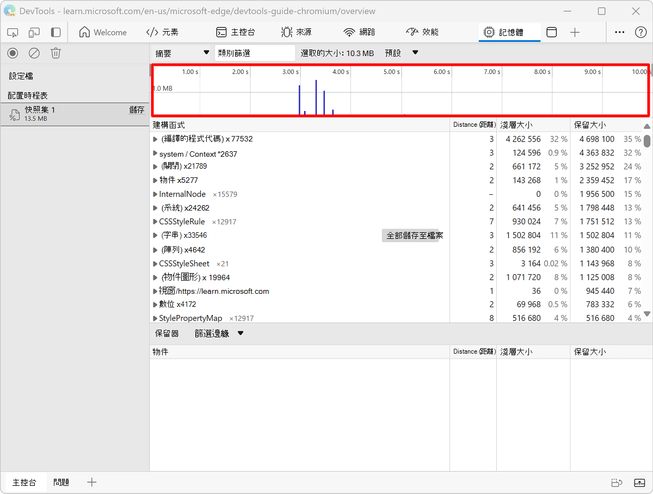Click tallest blue bar in timeline
Viewport: 653px width, 494px height.
(316, 97)
